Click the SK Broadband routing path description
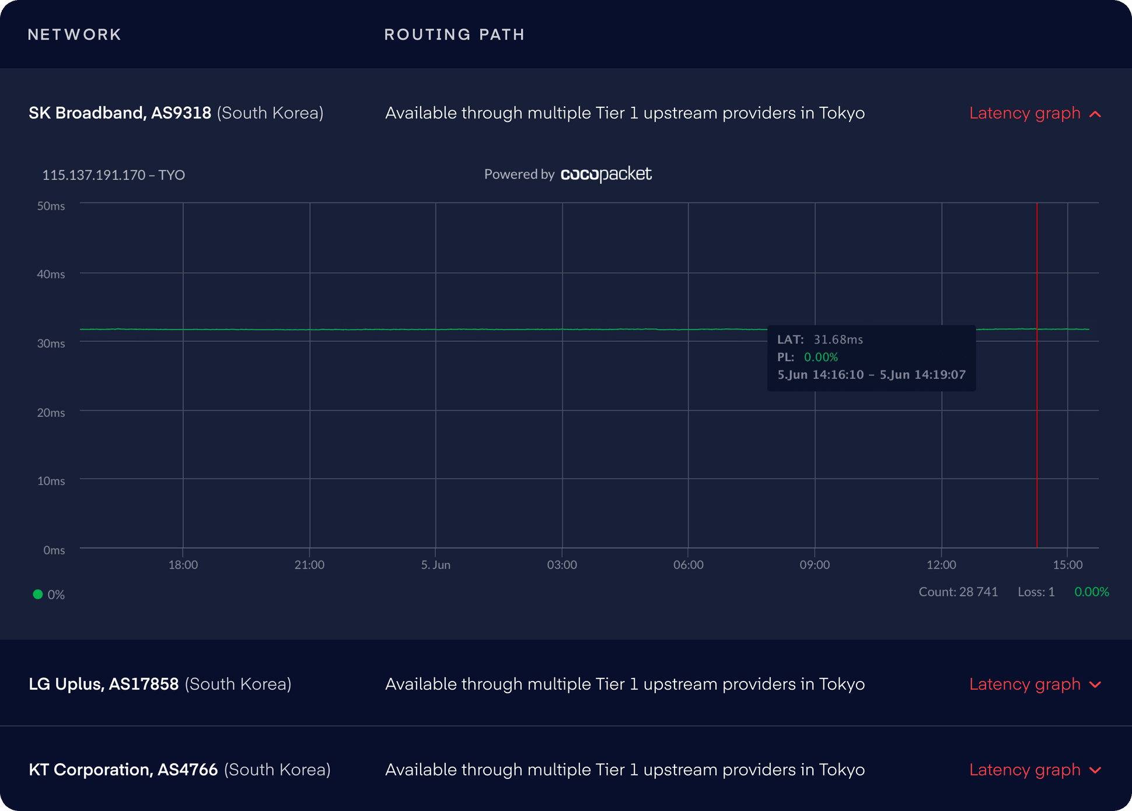1132x811 pixels. point(625,113)
